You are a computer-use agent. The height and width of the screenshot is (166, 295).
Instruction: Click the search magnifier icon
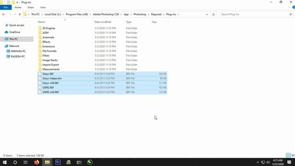coord(290,14)
